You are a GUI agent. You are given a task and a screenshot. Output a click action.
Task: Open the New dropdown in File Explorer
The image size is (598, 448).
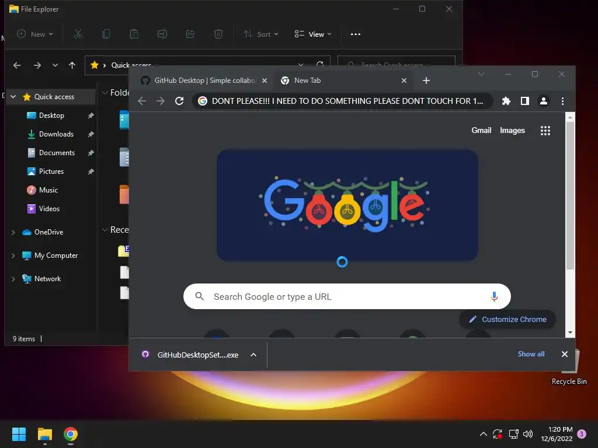tap(35, 34)
